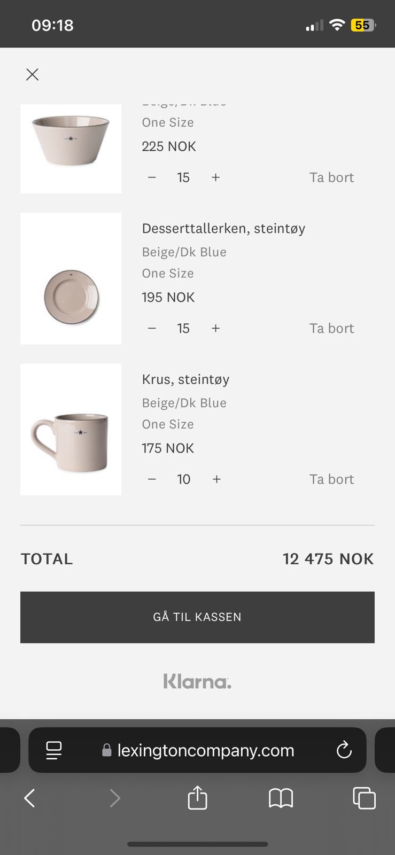
Task: Increase Krus mug quantity
Action: click(x=216, y=479)
